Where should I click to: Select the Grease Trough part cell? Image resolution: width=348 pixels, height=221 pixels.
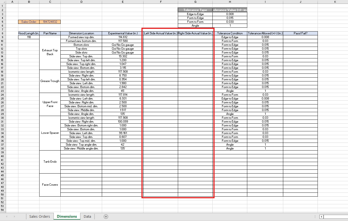tap(50, 81)
